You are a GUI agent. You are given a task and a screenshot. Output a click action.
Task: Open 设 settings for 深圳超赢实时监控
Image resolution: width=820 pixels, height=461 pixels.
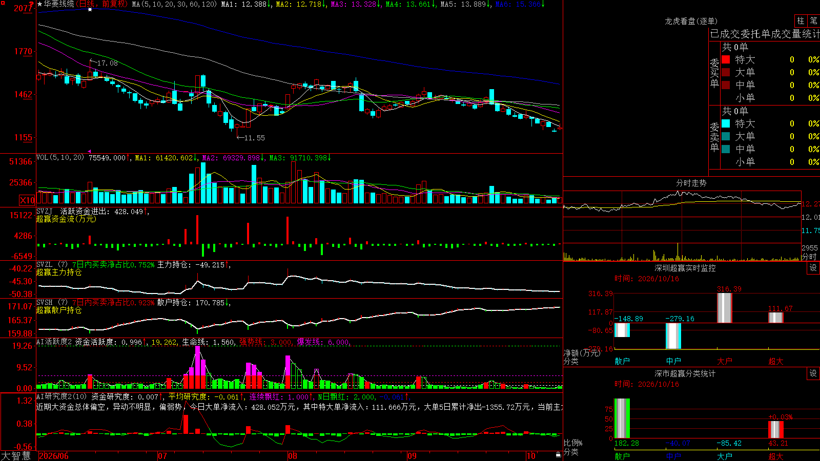813,268
